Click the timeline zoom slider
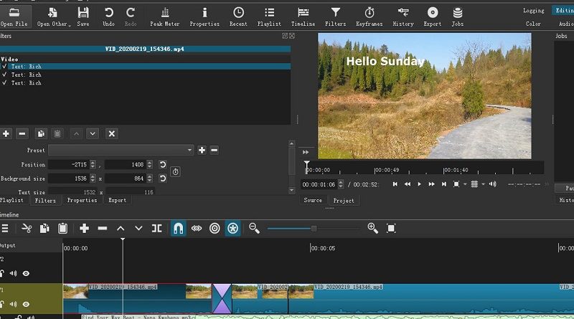 point(314,229)
